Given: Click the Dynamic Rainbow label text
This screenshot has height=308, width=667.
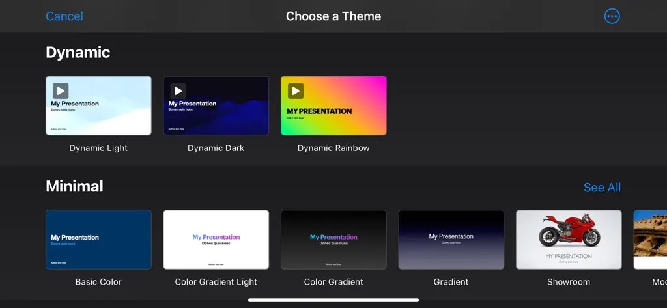Looking at the screenshot, I should pos(333,148).
